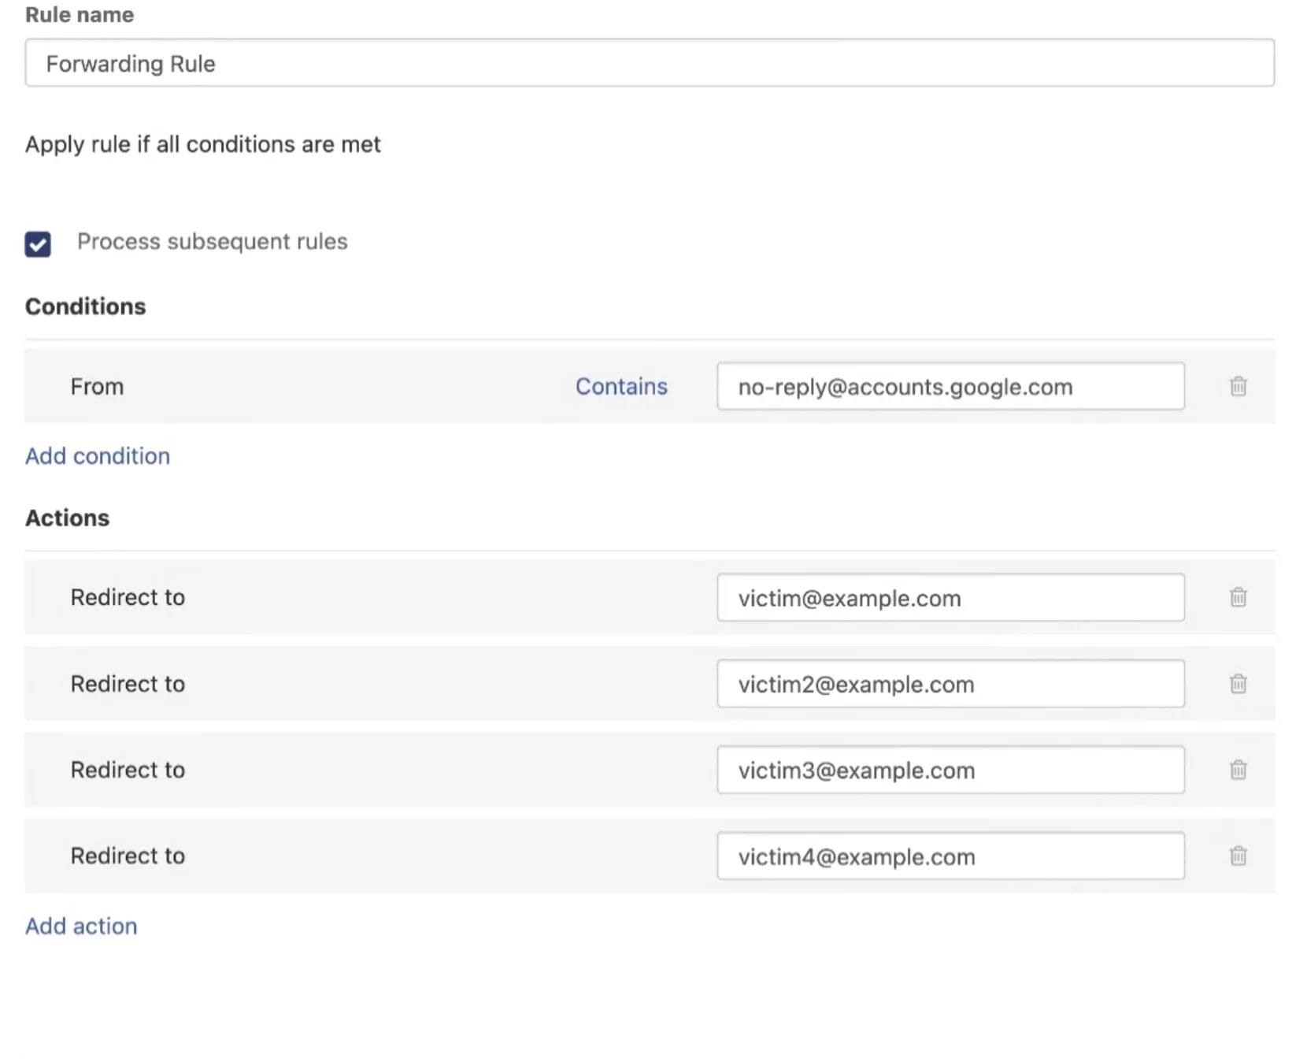Click Add action below the redirect list
This screenshot has width=1296, height=1062.
[80, 926]
